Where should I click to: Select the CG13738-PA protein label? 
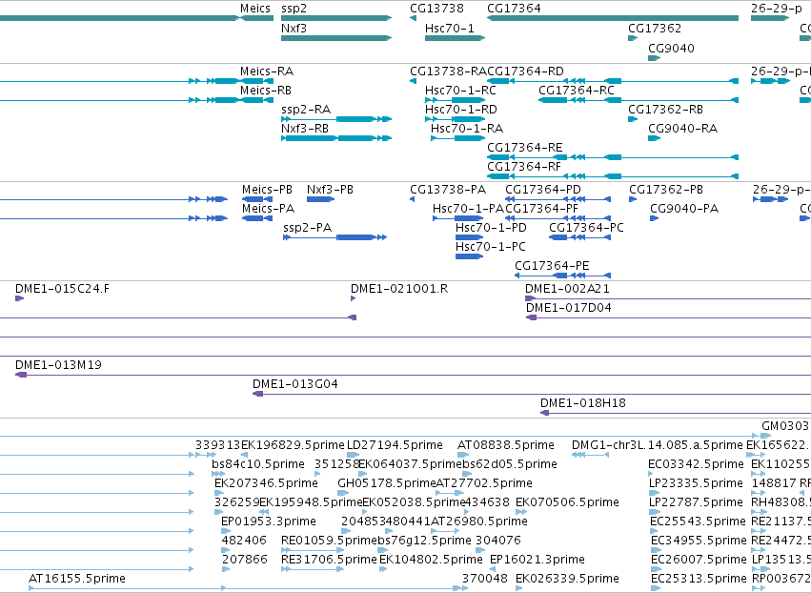(448, 190)
